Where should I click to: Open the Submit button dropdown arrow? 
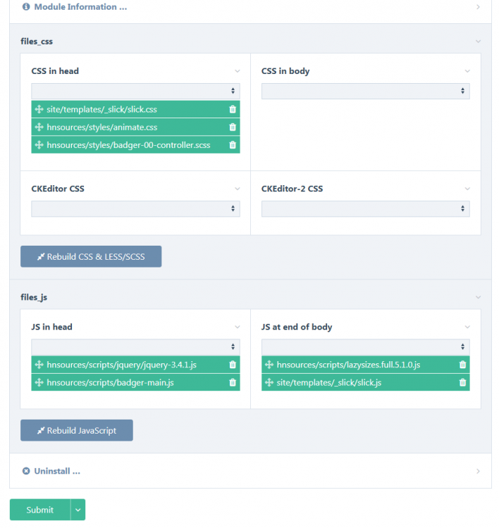(x=78, y=510)
